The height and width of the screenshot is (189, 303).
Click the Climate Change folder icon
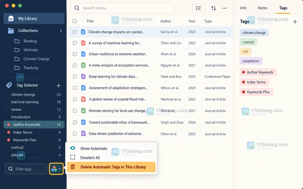(x=17, y=59)
